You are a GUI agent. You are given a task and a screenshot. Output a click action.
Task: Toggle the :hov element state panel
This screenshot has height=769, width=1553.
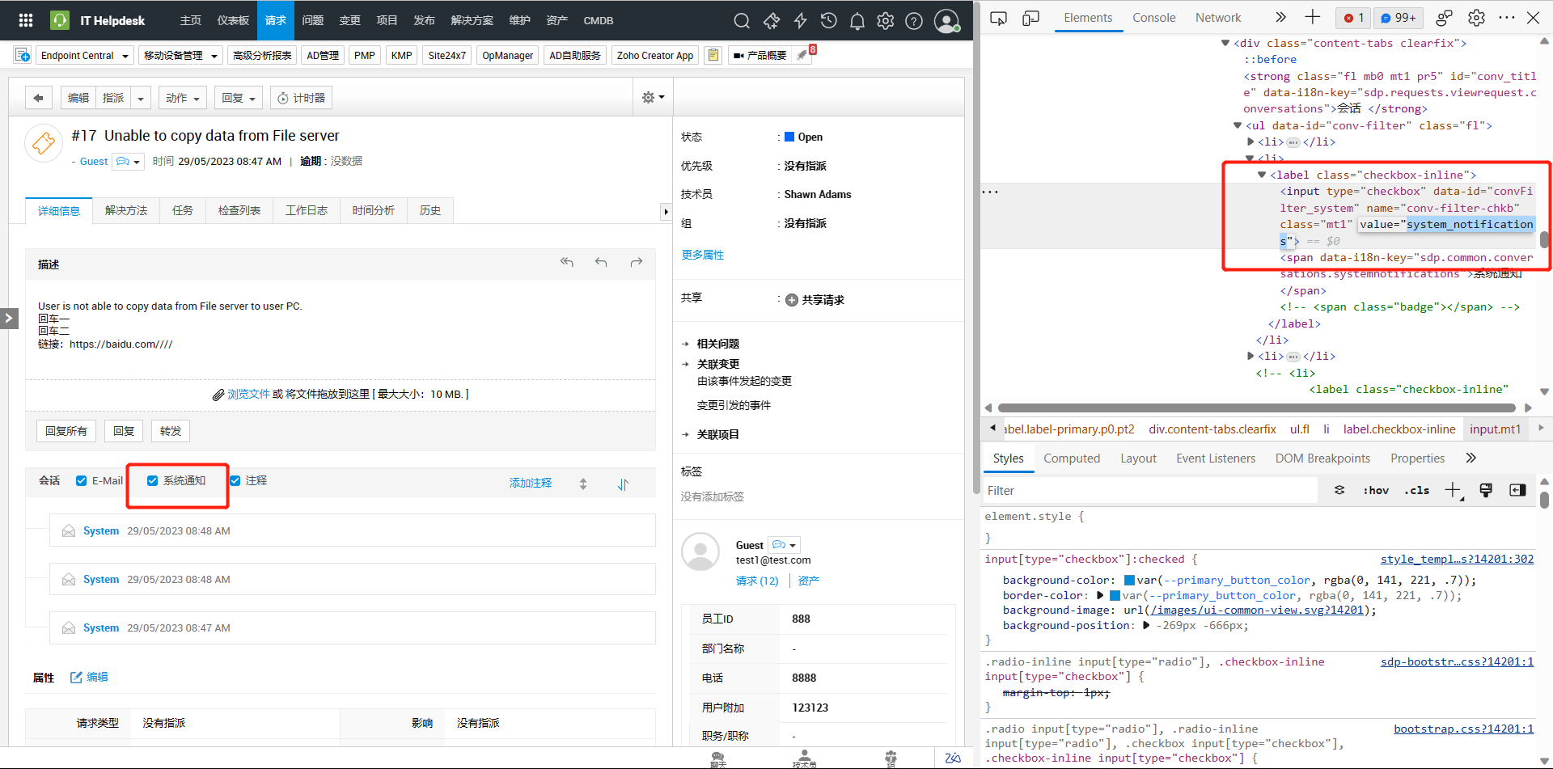coord(1376,490)
